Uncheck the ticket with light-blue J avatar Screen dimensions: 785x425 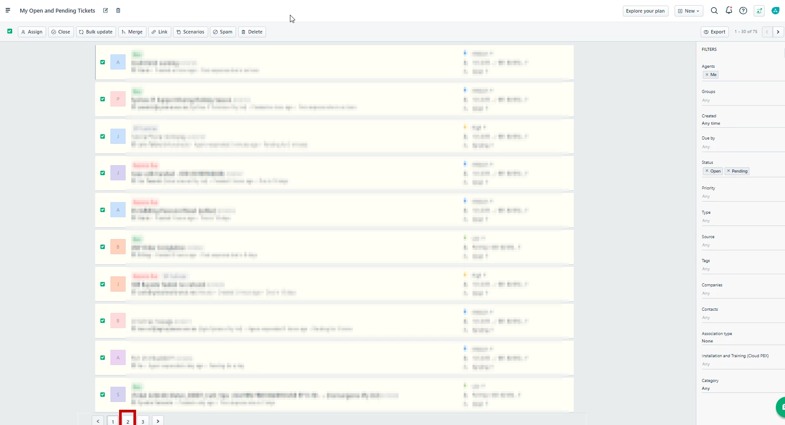coord(103,136)
